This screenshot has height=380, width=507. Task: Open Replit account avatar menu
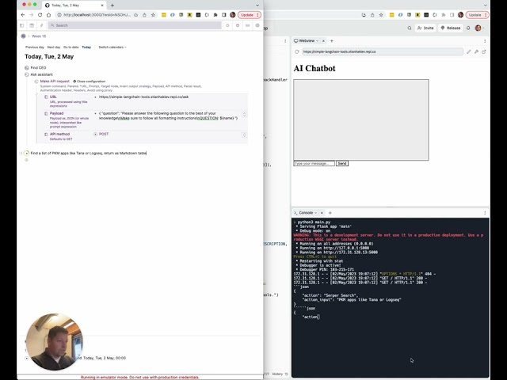pyautogui.click(x=478, y=28)
